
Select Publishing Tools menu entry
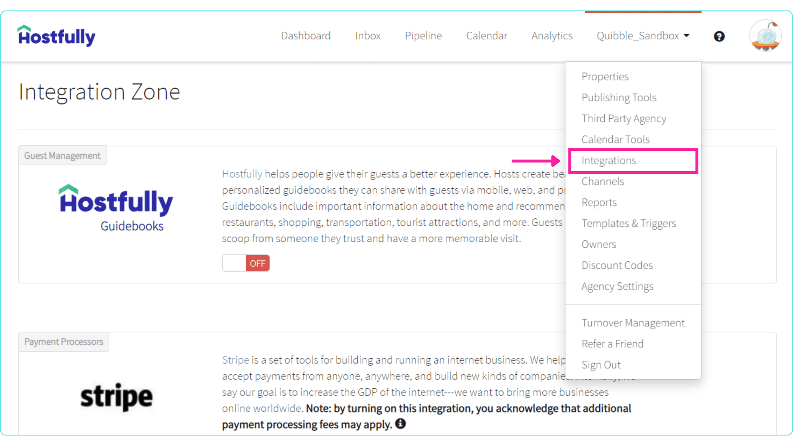[x=619, y=98]
